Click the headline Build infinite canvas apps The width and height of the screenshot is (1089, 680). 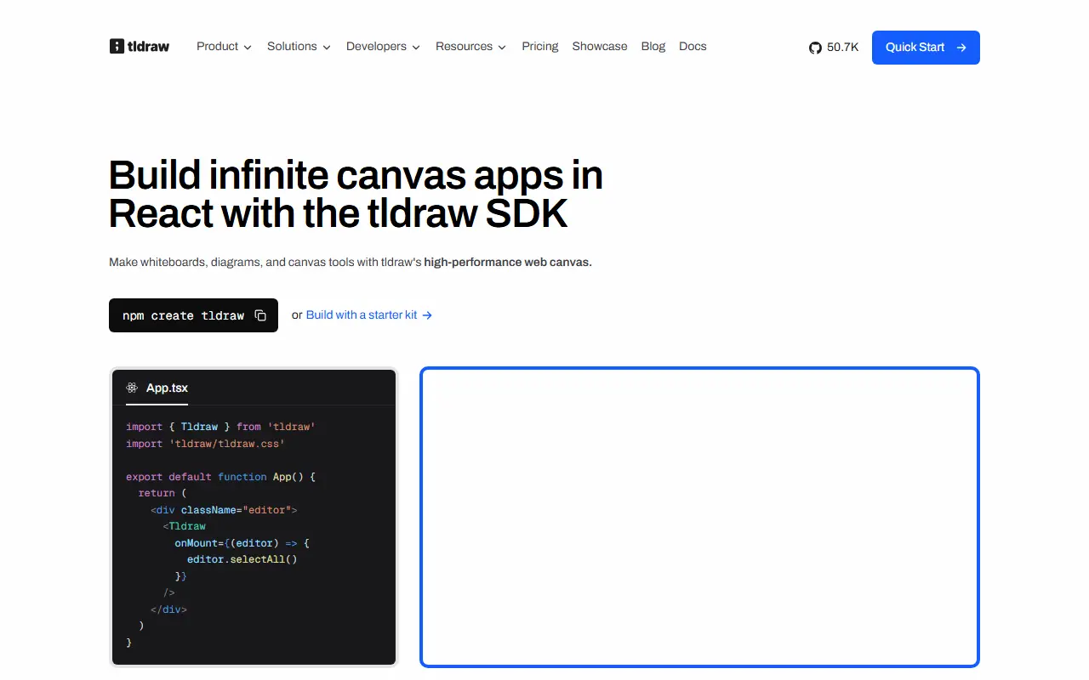tap(356, 195)
